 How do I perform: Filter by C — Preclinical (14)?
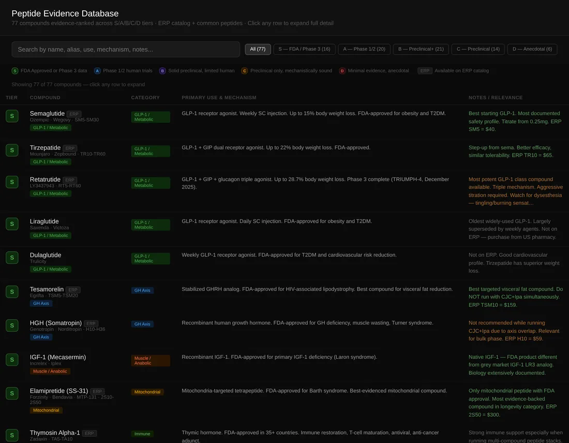pos(478,49)
